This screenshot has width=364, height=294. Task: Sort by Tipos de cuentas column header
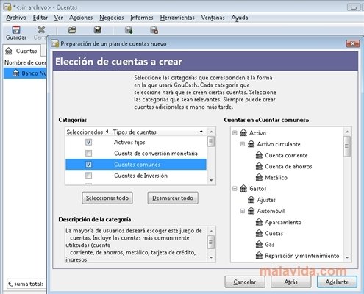pos(158,132)
